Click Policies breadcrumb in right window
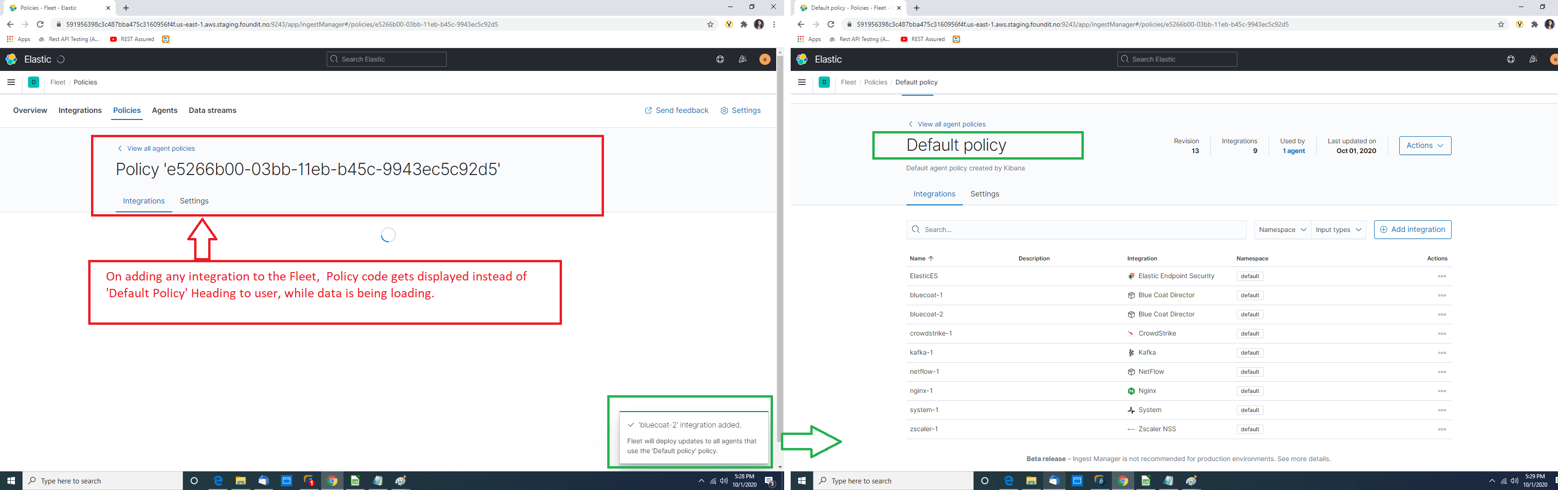1558x490 pixels. (875, 82)
